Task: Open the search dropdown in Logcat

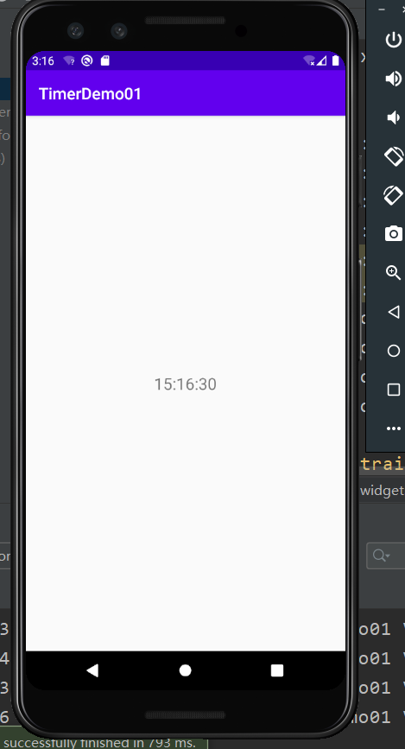Action: click(x=382, y=555)
